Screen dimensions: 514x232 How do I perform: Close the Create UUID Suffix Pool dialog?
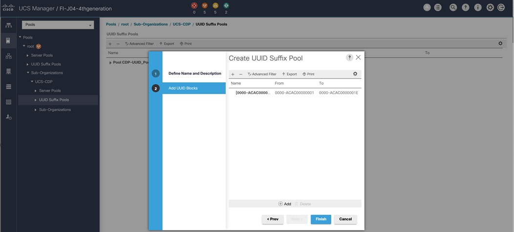[x=358, y=57]
